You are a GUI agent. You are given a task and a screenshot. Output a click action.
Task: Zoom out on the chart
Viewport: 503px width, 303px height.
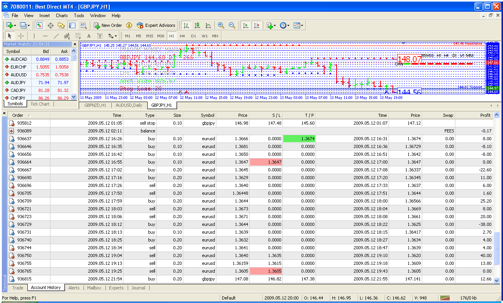coord(232,25)
